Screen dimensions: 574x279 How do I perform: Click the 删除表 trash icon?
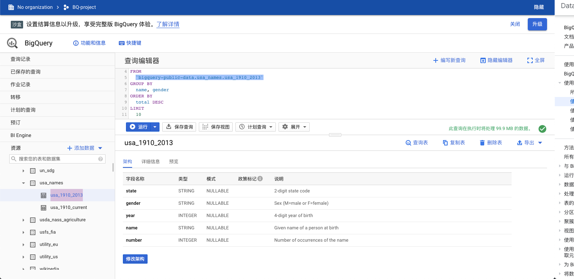[482, 143]
